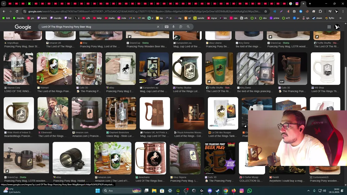Edit the search box query text
347x195 pixels.
click(98, 27)
